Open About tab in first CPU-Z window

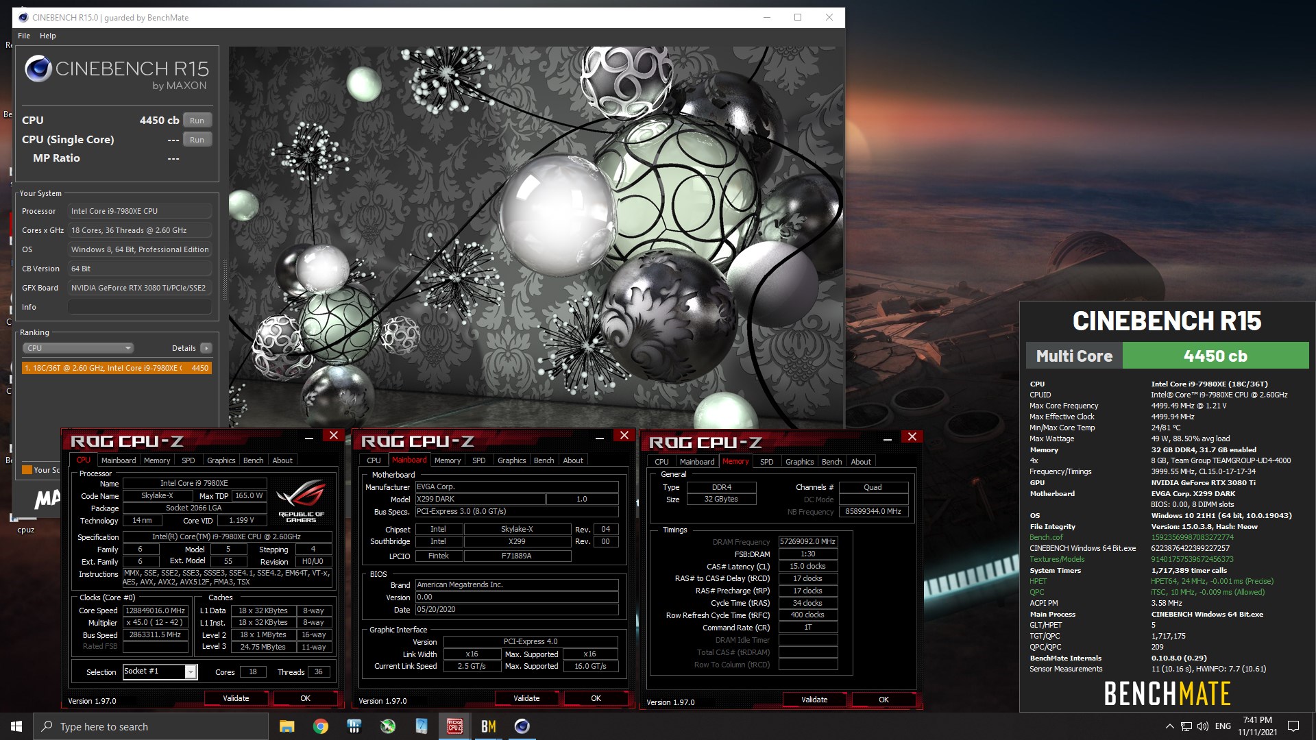[282, 460]
